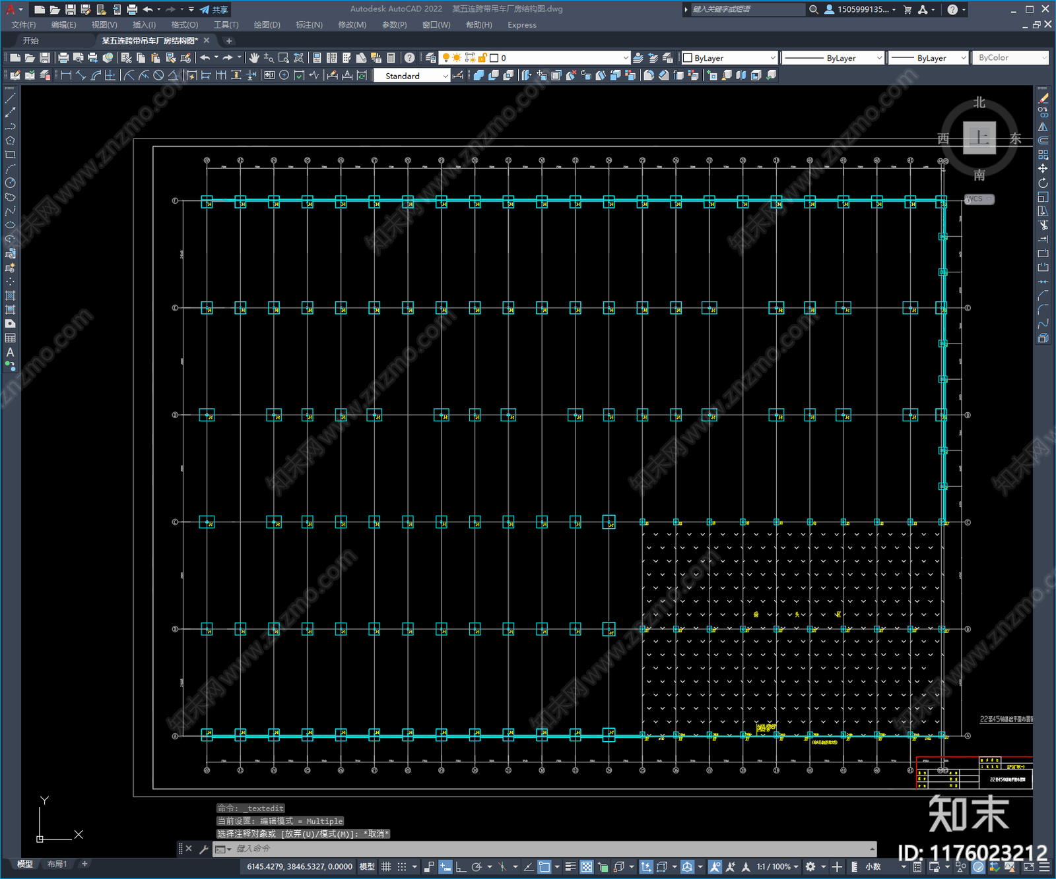Image resolution: width=1056 pixels, height=879 pixels.
Task: Click the 共享 share button
Action: pos(214,9)
